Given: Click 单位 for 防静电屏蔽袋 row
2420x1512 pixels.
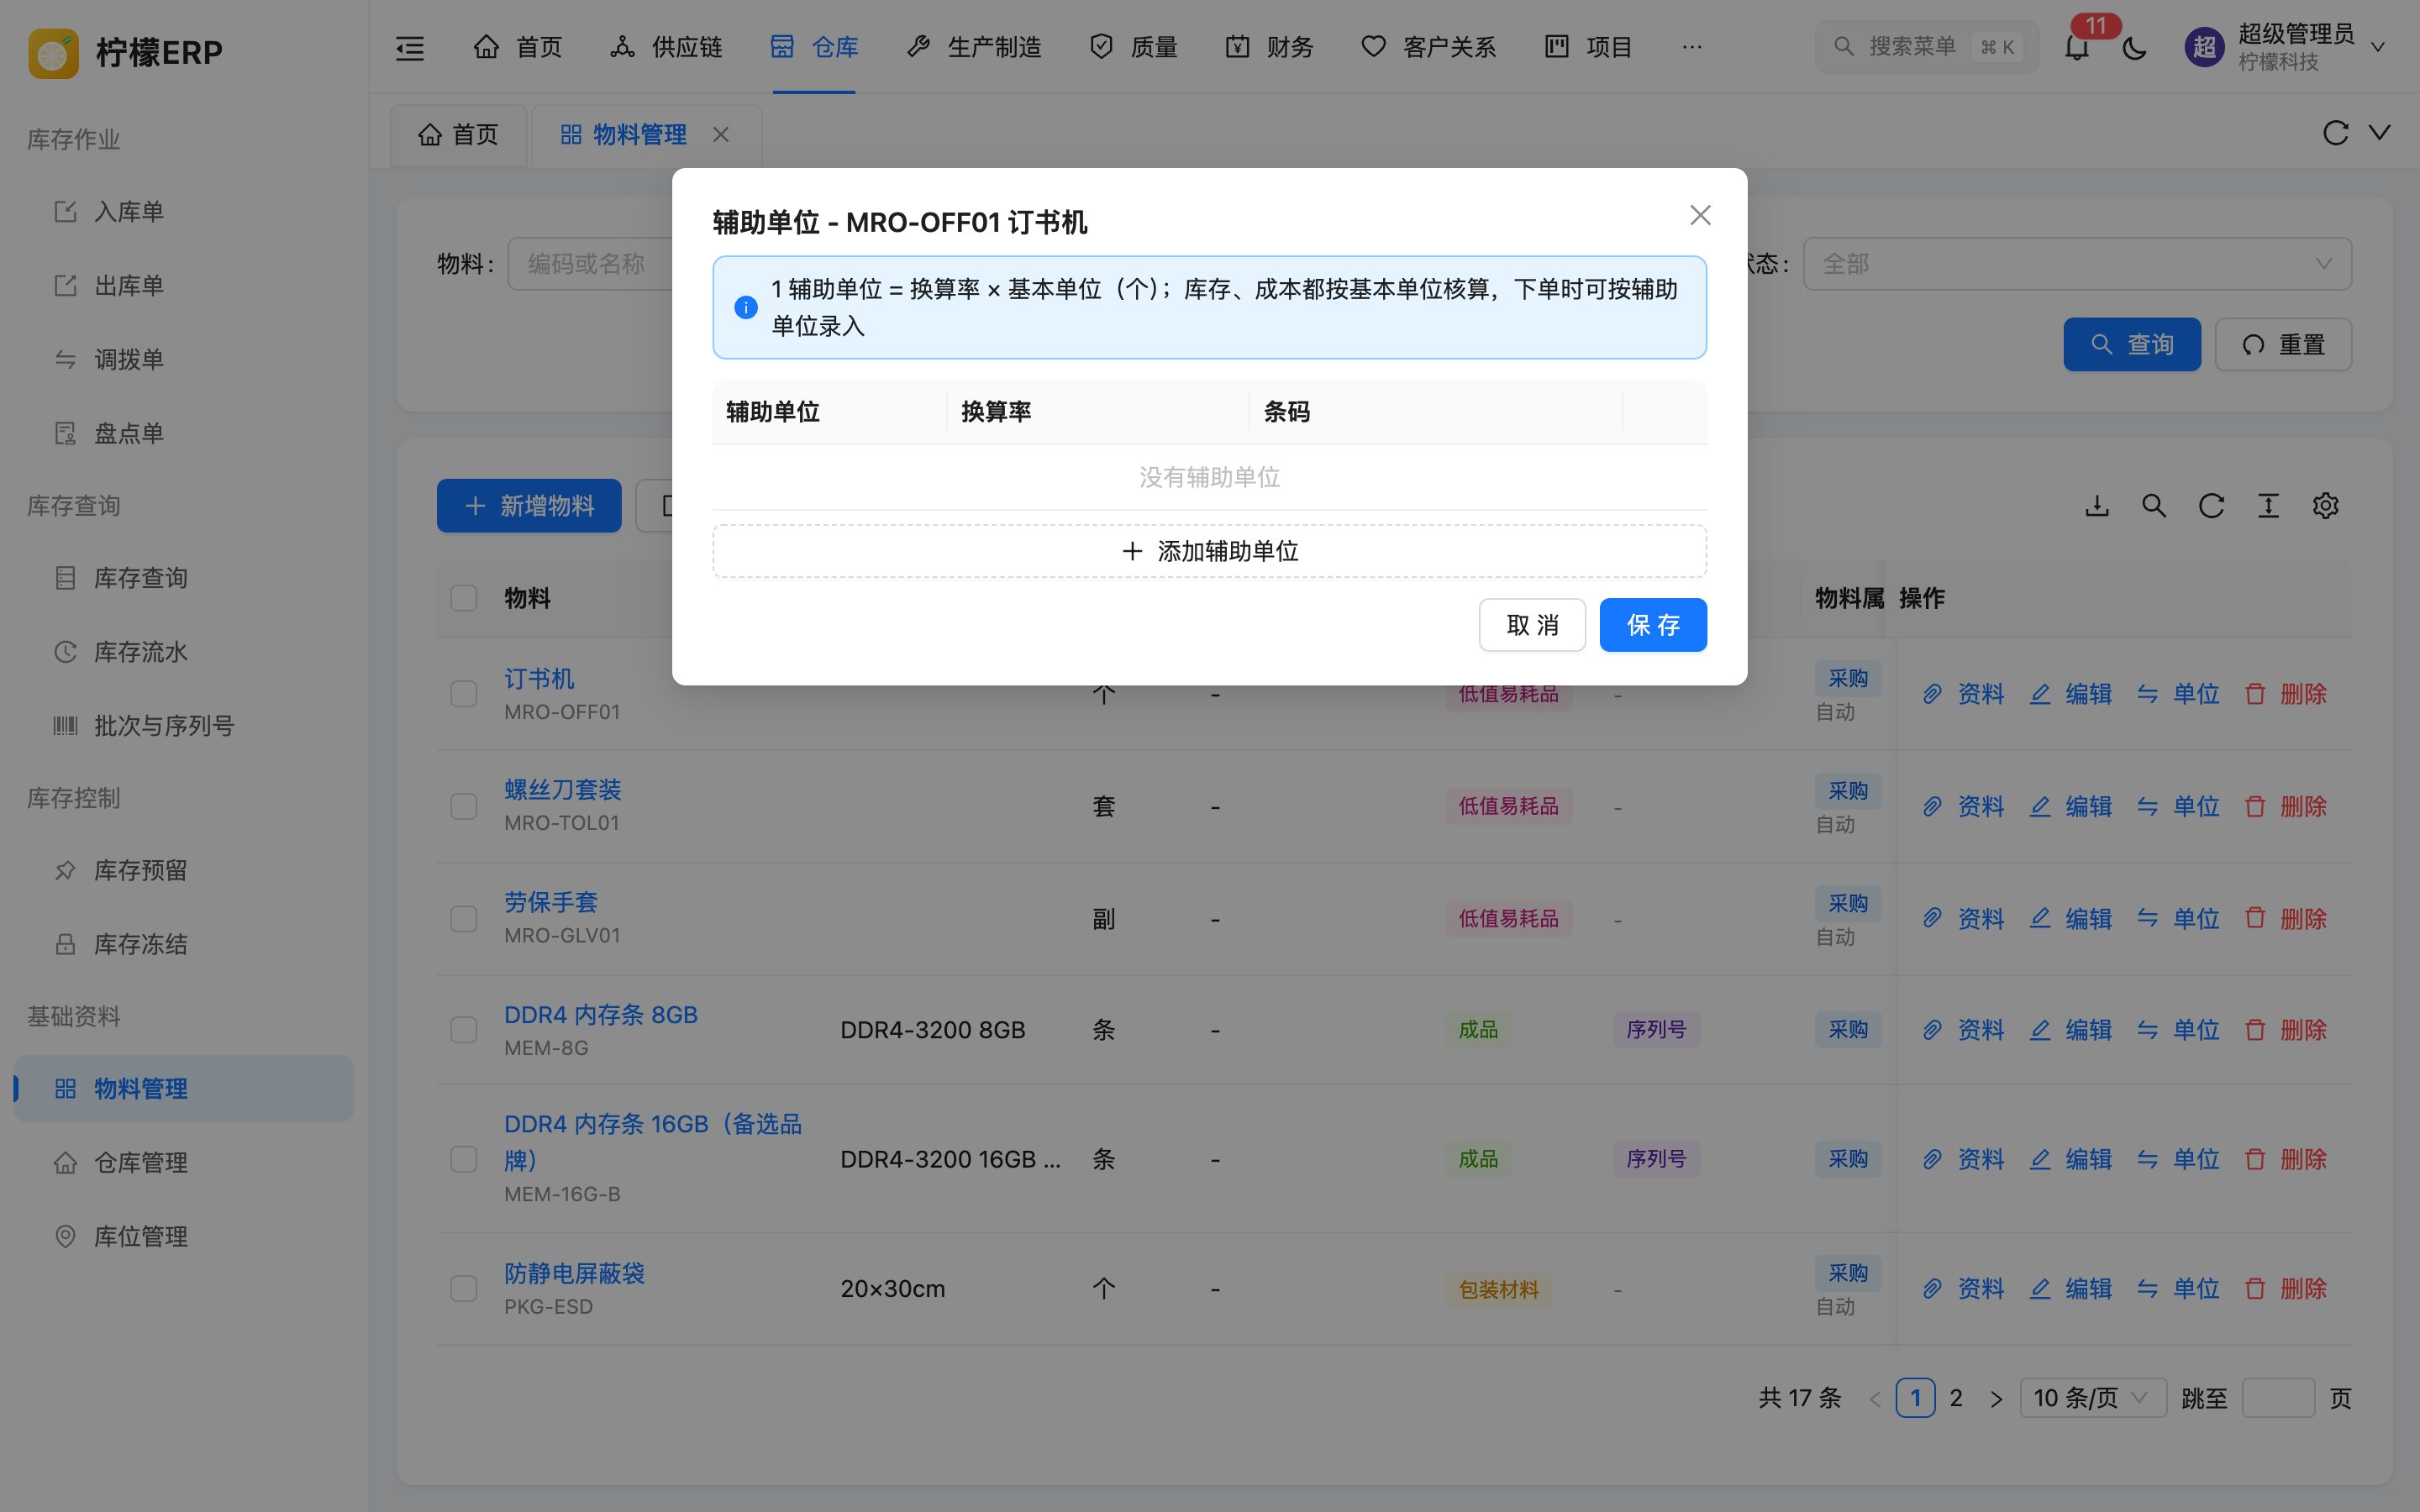Looking at the screenshot, I should click(2178, 1289).
